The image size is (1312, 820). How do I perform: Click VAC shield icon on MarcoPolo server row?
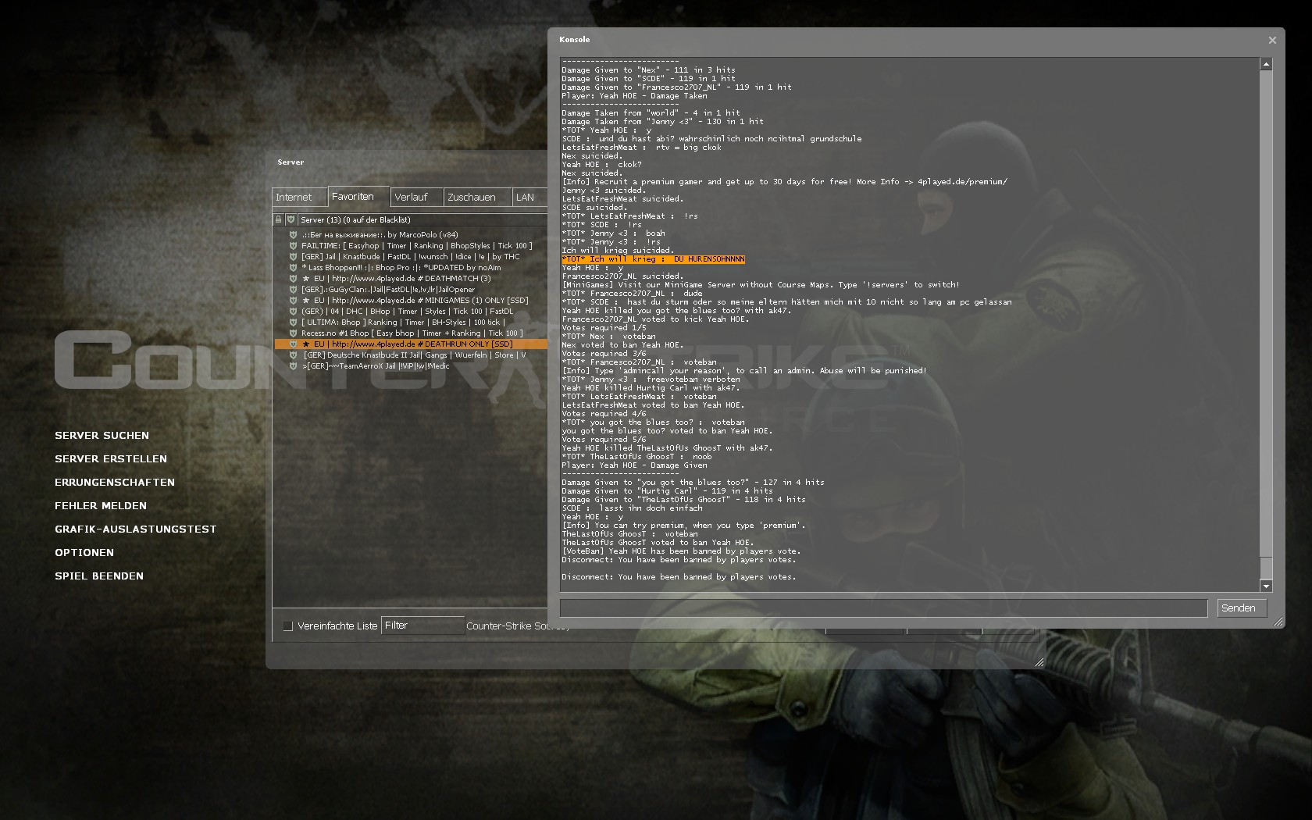tap(294, 234)
